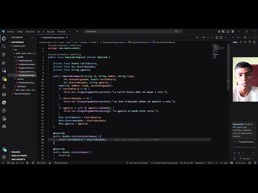Click the Espacios: 4 indicator
The height and width of the screenshot is (193, 258).
pos(200,163)
